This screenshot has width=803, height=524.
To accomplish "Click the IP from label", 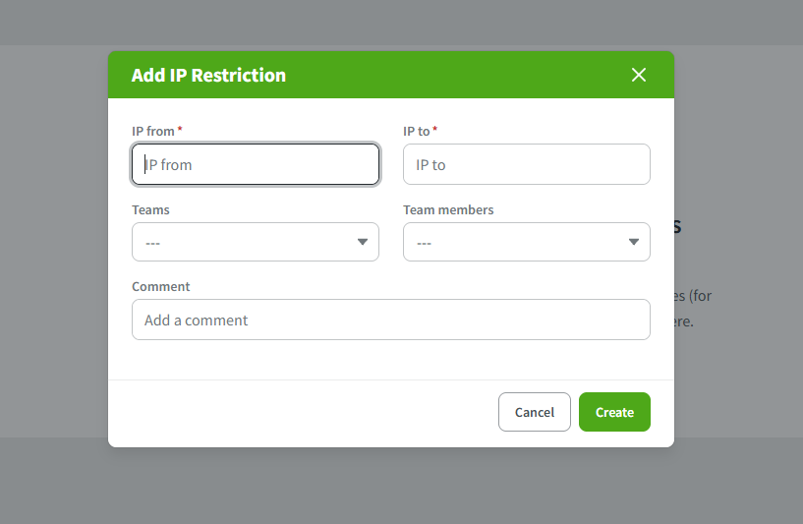I will tap(153, 131).
